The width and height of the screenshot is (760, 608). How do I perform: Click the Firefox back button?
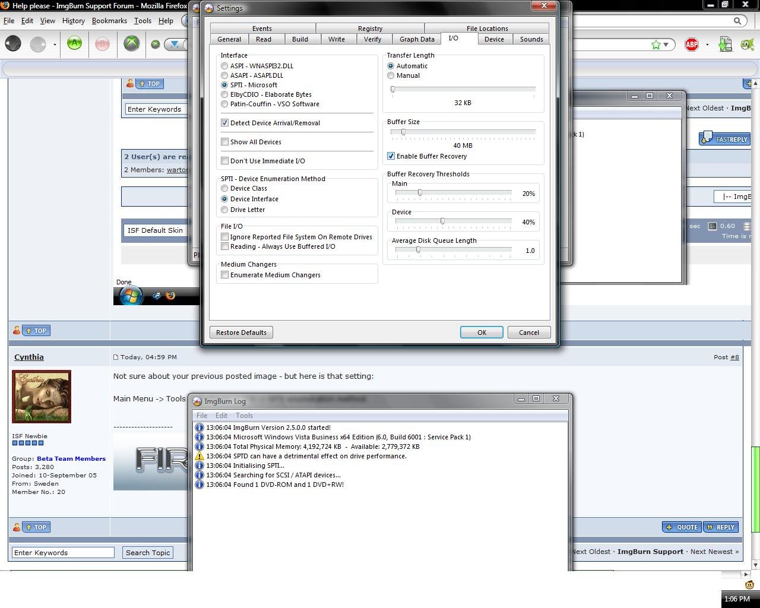point(13,44)
